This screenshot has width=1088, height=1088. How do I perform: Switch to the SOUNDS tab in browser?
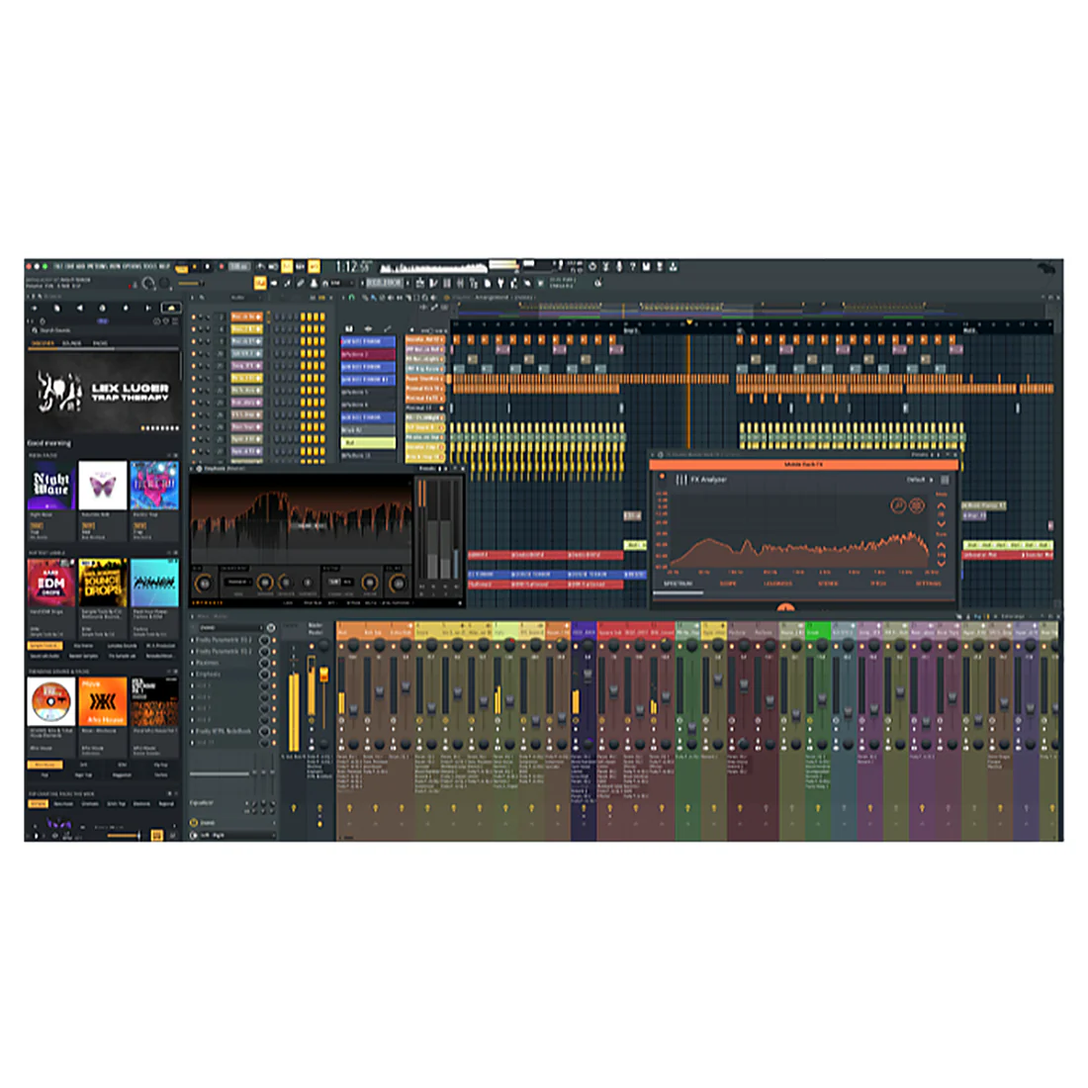71,343
